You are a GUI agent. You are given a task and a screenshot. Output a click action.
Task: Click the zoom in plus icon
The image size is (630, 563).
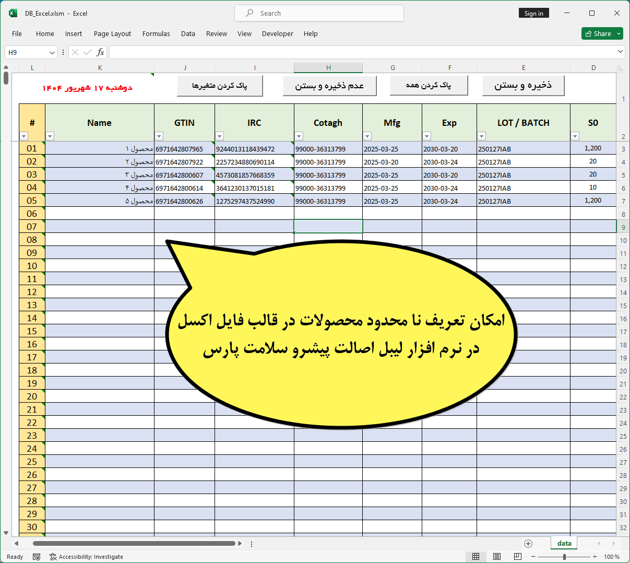[x=595, y=557]
